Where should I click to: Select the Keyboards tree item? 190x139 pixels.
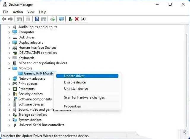tap(26, 58)
